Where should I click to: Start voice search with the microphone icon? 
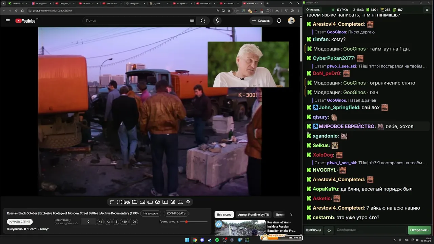tap(217, 21)
